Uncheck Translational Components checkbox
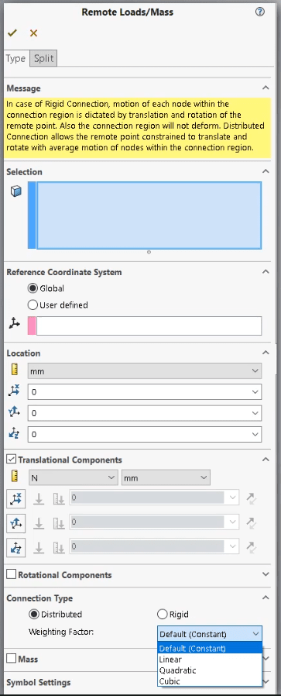The image size is (281, 696). (12, 459)
